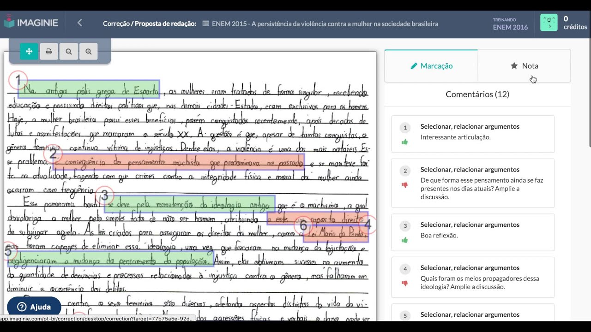The height and width of the screenshot is (332, 591).
Task: Select green highlight marked number 1
Action: [x=89, y=89]
